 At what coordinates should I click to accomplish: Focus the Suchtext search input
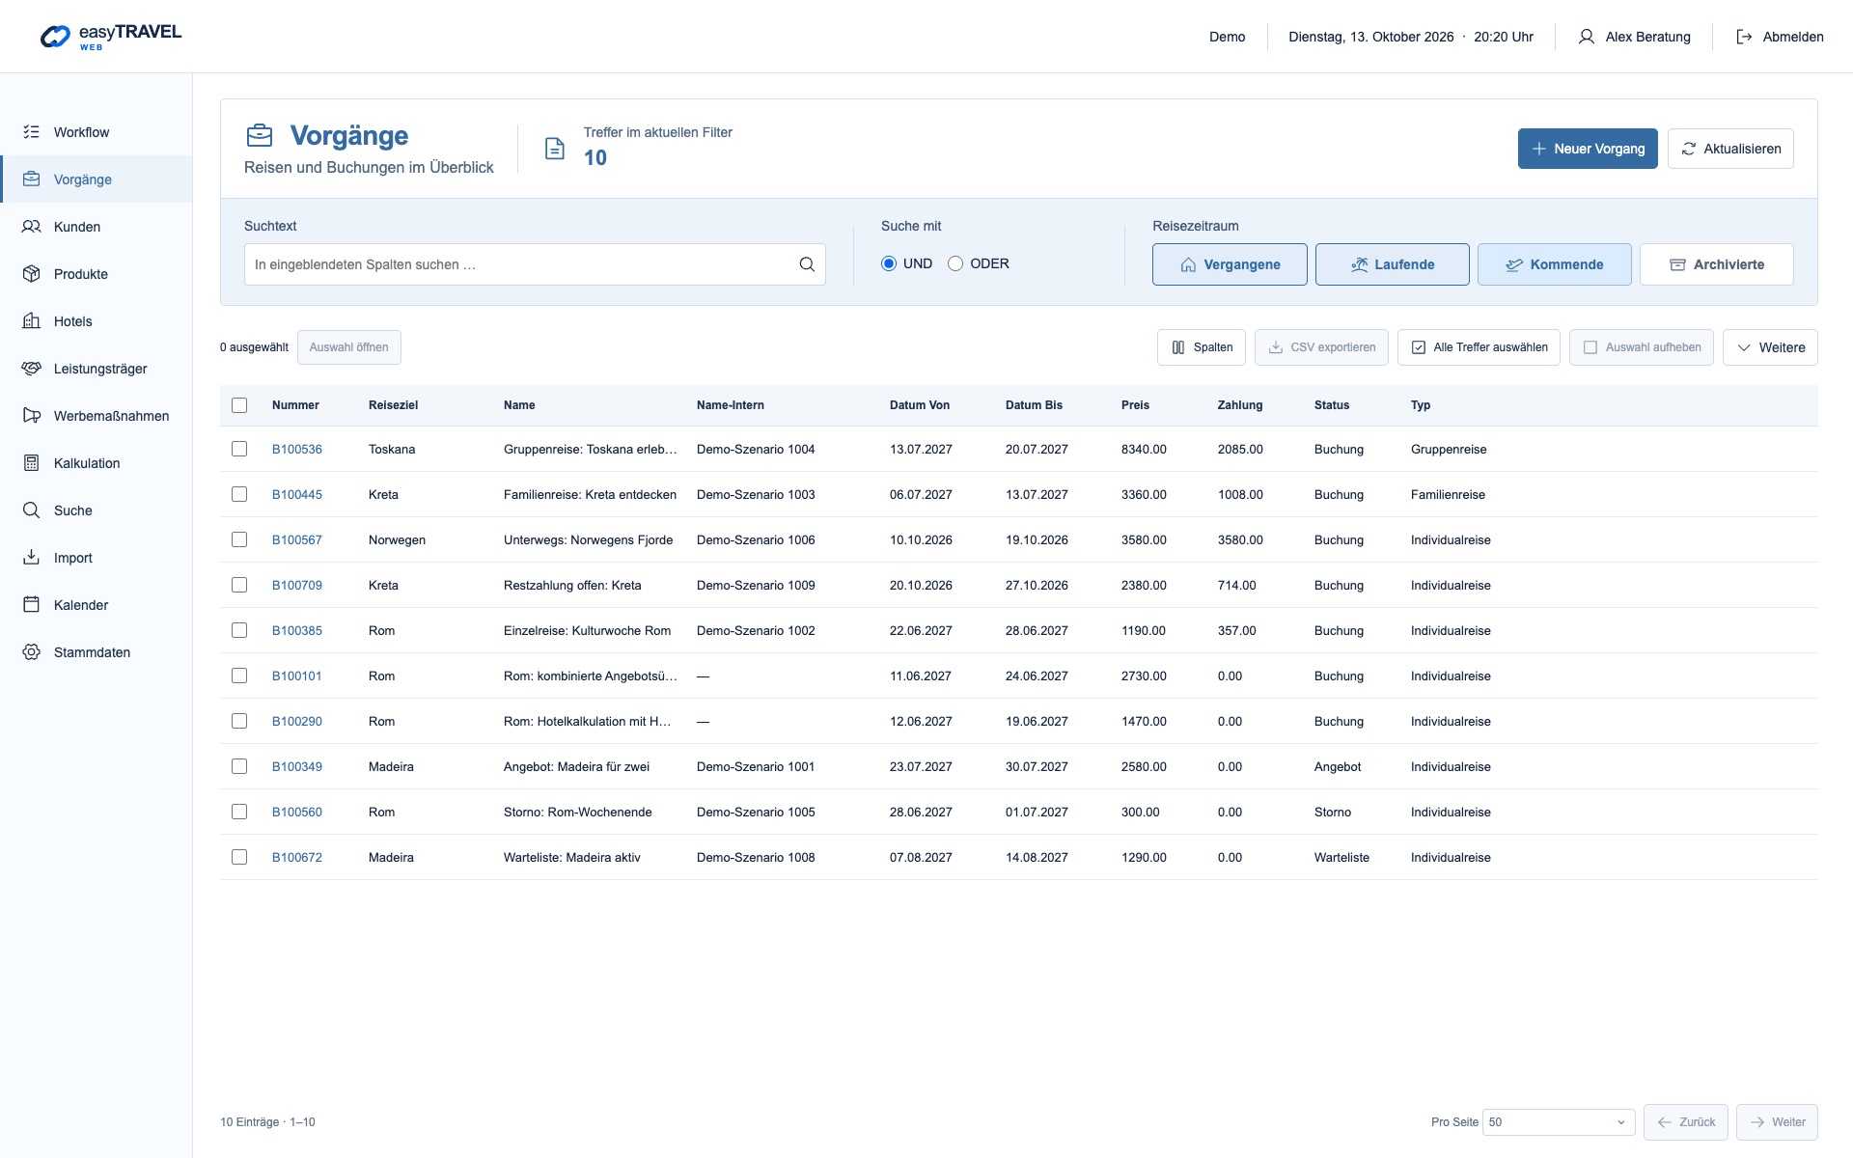pyautogui.click(x=535, y=264)
